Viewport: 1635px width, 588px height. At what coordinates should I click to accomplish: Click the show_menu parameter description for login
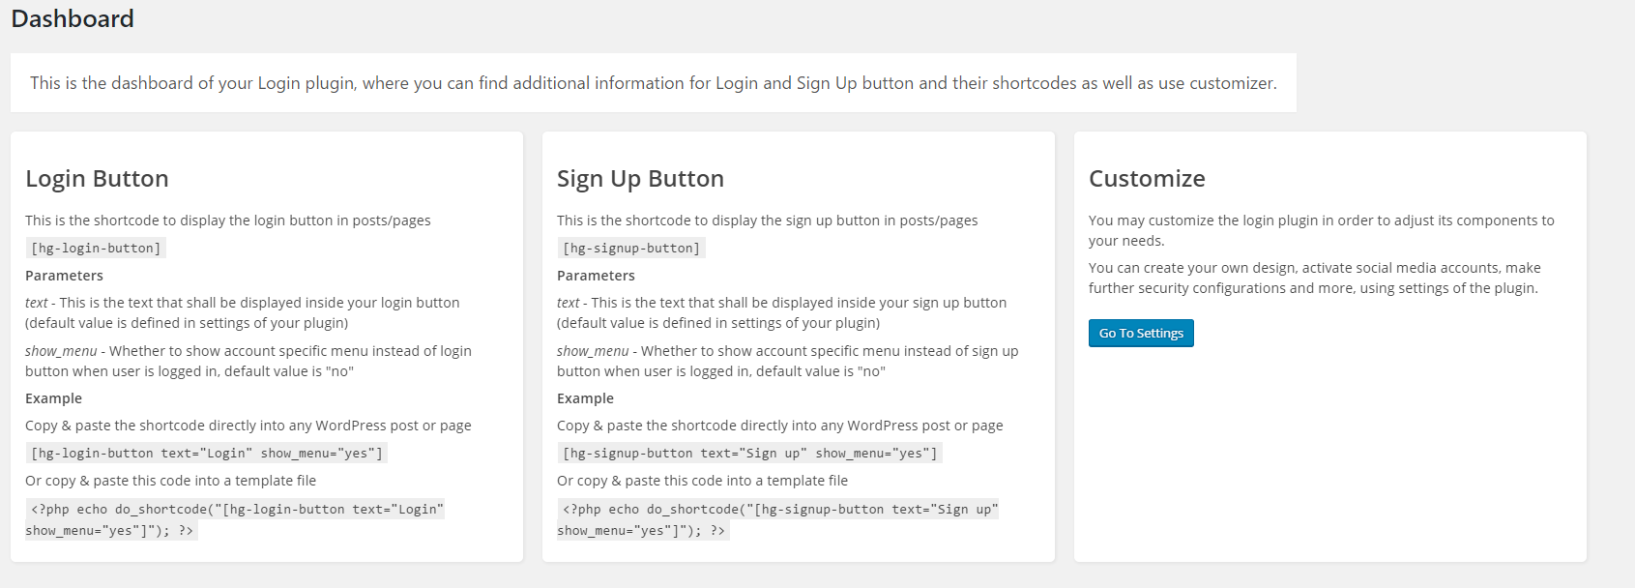coord(248,360)
